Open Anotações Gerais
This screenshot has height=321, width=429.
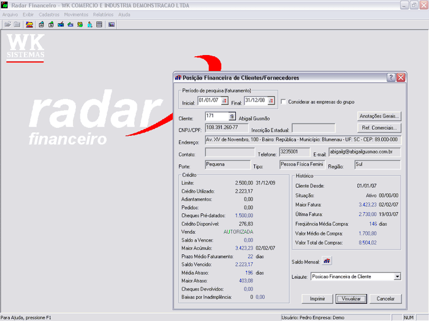coord(379,116)
